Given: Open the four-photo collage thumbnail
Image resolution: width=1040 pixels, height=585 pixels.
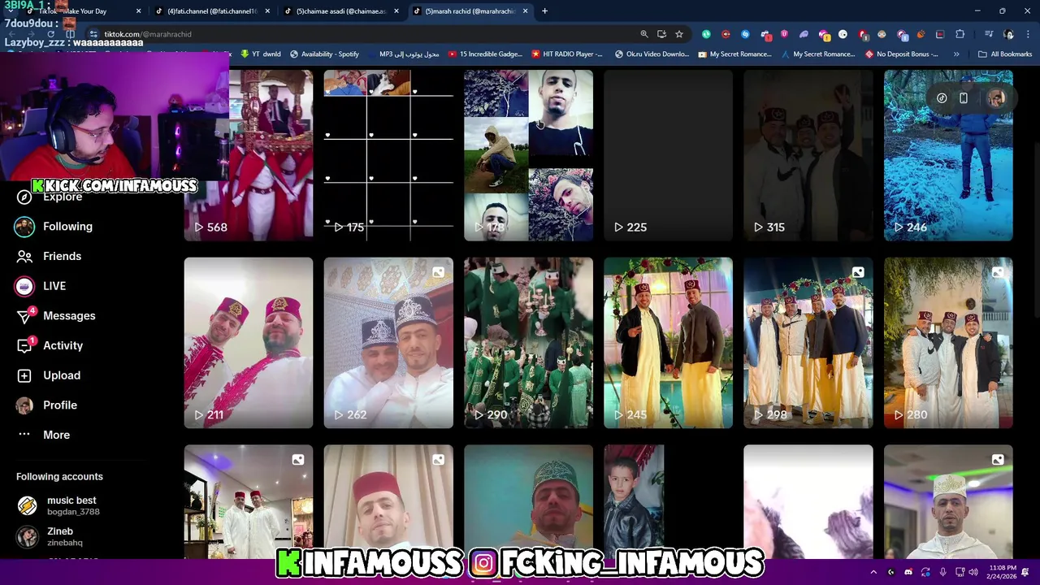Looking at the screenshot, I should (528, 155).
